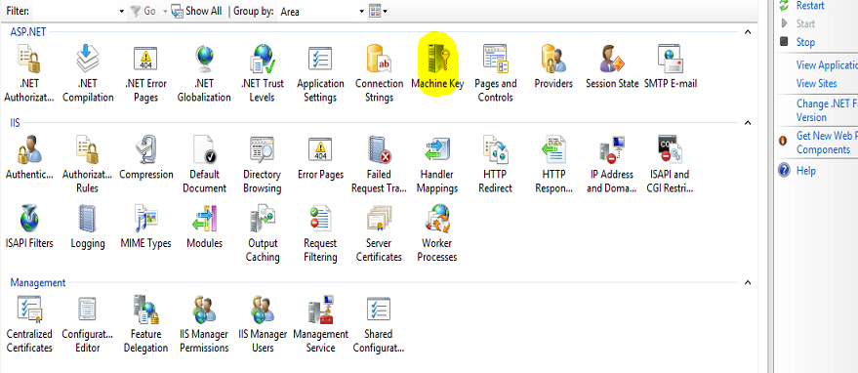
Task: Open .NET Trust Levels feature
Action: pos(263,74)
